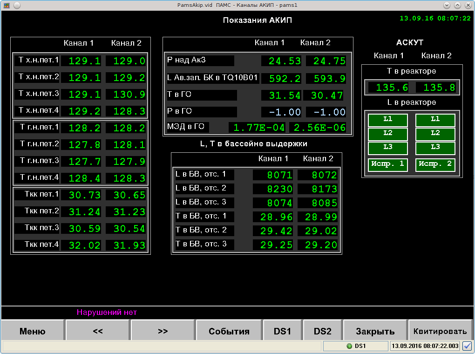Click the Испр. 1 status indicator
475x354 pixels.
(x=388, y=165)
